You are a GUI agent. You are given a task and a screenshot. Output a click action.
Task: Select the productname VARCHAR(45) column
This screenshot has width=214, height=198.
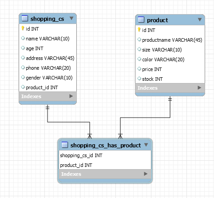170,40
